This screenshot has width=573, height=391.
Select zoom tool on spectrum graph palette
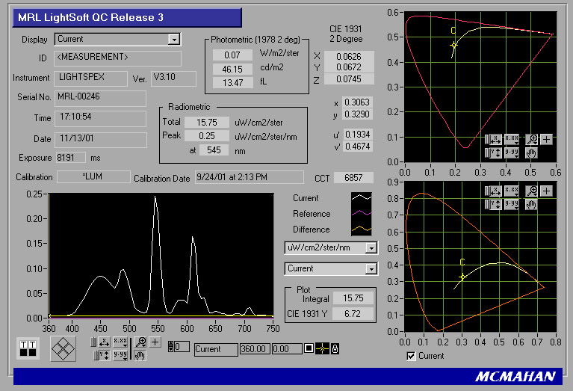point(140,342)
